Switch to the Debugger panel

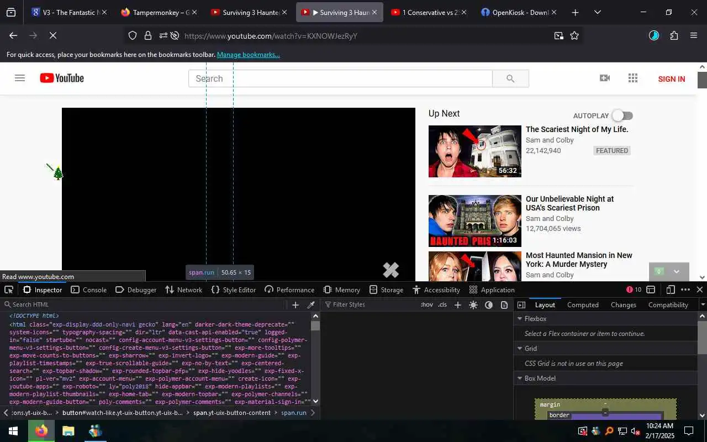(136, 290)
